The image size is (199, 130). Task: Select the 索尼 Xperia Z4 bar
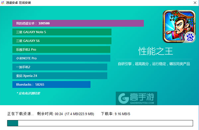point(60,76)
